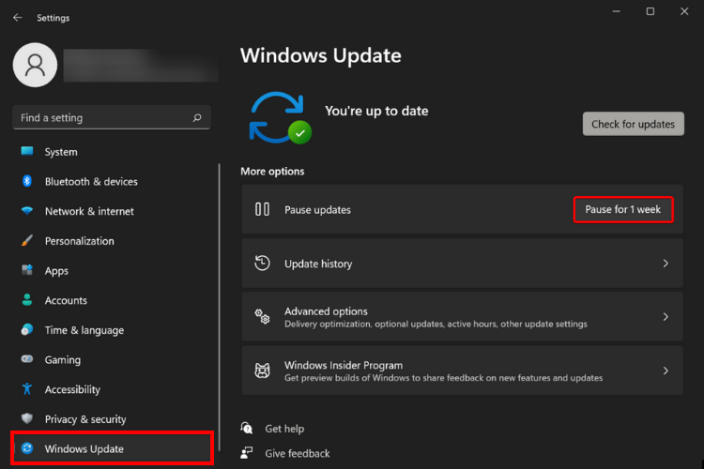Maximize the Settings window
The height and width of the screenshot is (469, 704).
[650, 11]
